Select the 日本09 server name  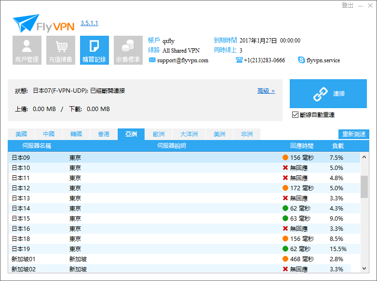[21, 158]
